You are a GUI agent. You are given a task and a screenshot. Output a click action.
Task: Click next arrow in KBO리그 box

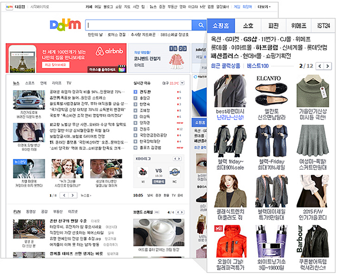[179, 158]
